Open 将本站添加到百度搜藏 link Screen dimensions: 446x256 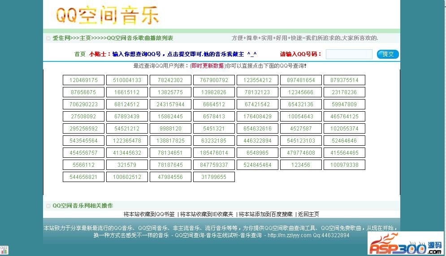point(266,214)
